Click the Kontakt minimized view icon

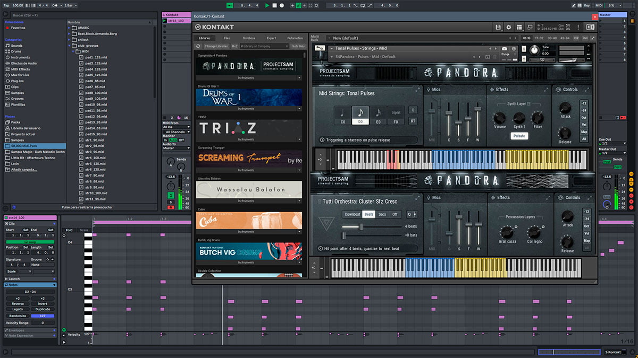click(530, 27)
